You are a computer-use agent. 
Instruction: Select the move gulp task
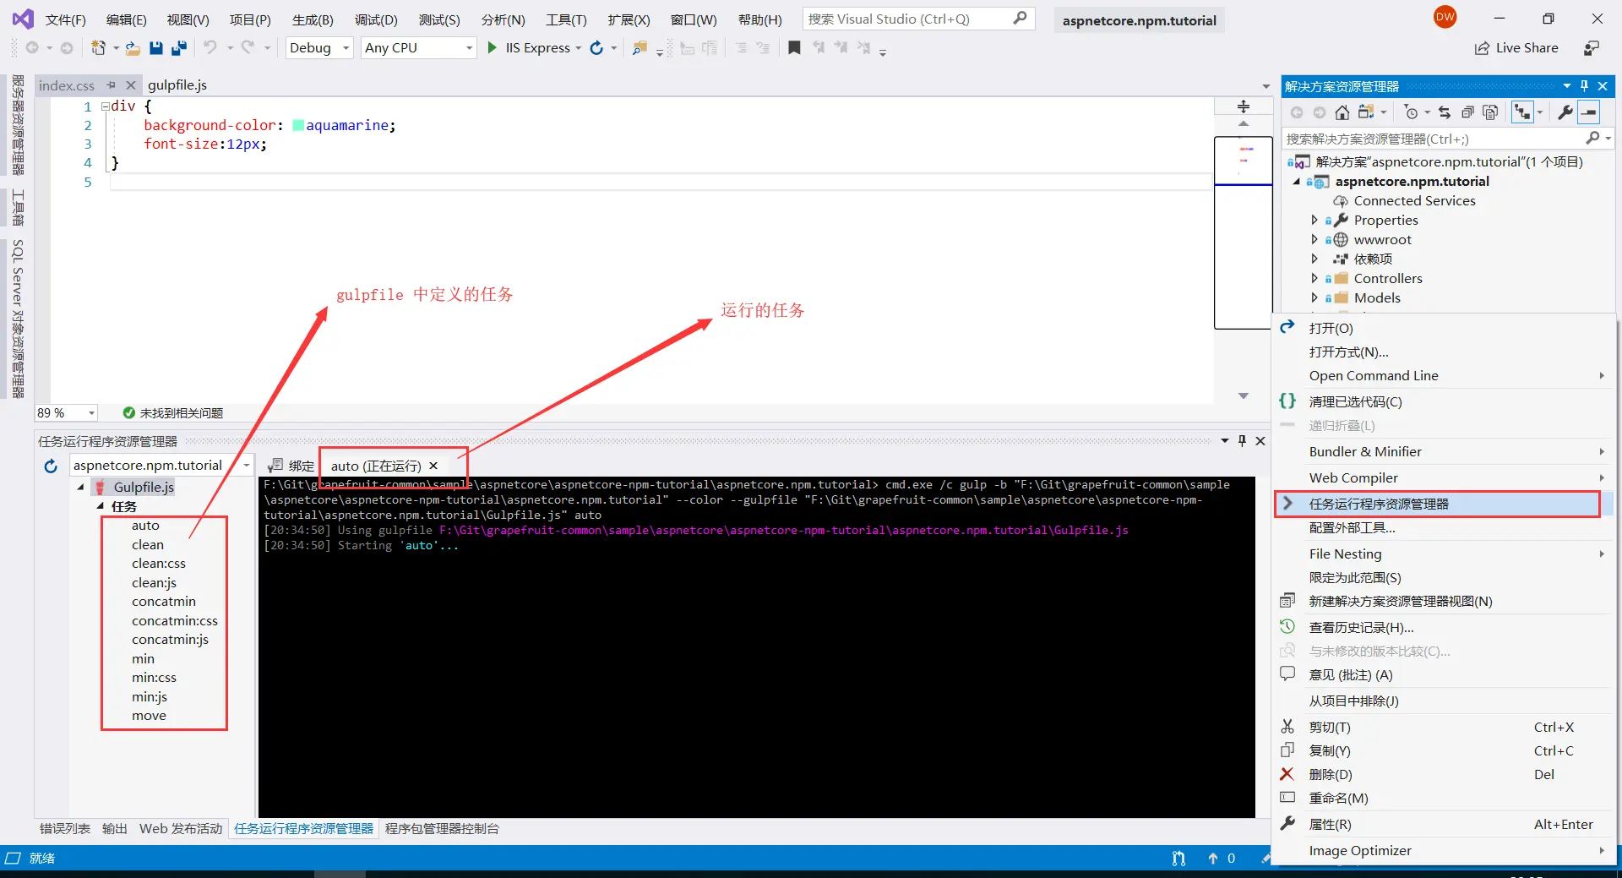pos(149,716)
